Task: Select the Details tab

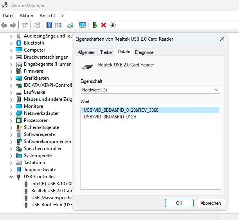Action: 124,52
